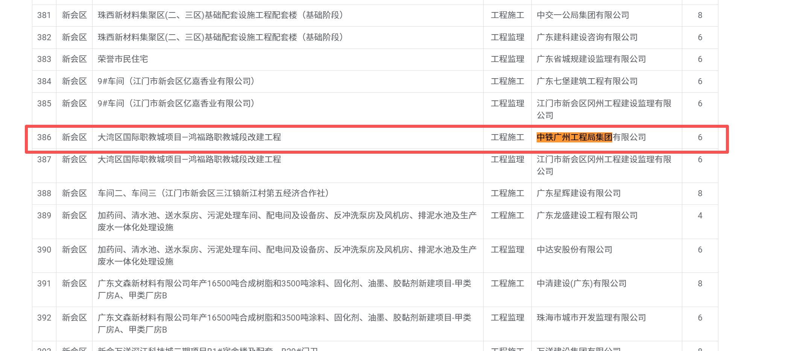Click company 中达安股份有限公司

(575, 250)
